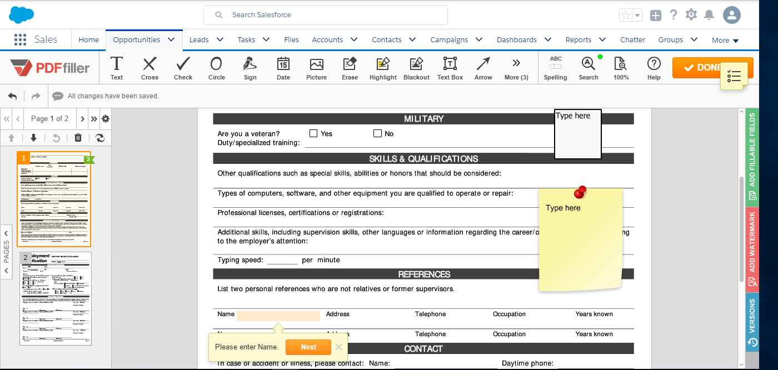
Task: Open the Salesforce global create plus icon
Action: click(x=656, y=16)
